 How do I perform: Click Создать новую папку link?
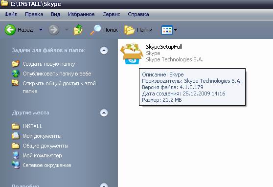49,64
